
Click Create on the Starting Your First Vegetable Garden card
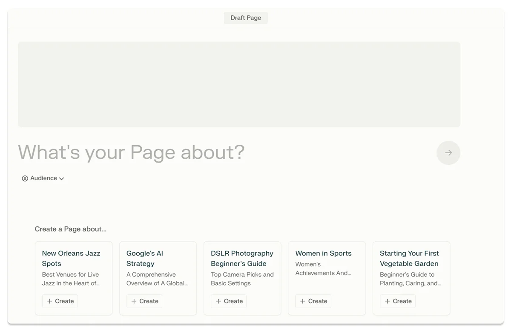(398, 301)
